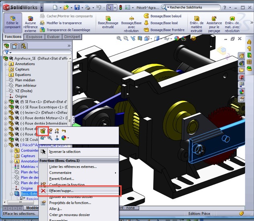Open Assistance pour le perçage
Image resolution: width=254 pixels, height=221 pixels.
pos(214,24)
